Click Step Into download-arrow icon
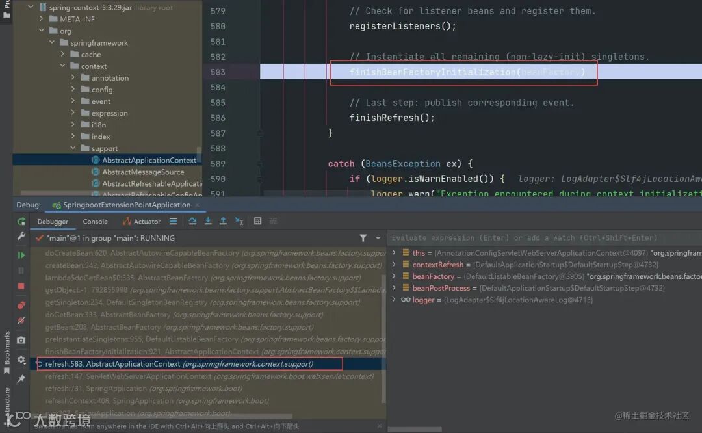This screenshot has width=702, height=433. [208, 221]
